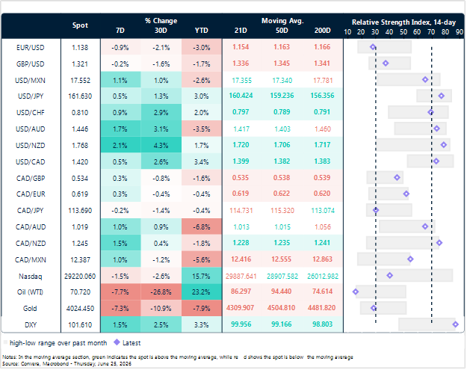
Task: Click the USD/JPY spot value 161.630
Action: pos(81,96)
